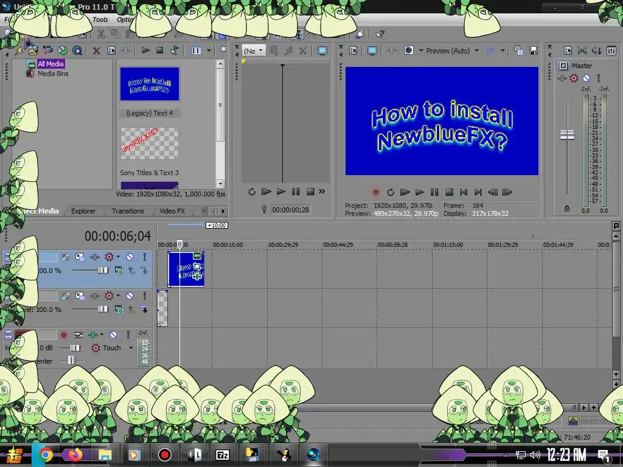Click Record button under video preview
This screenshot has height=467, width=623.
[x=375, y=192]
